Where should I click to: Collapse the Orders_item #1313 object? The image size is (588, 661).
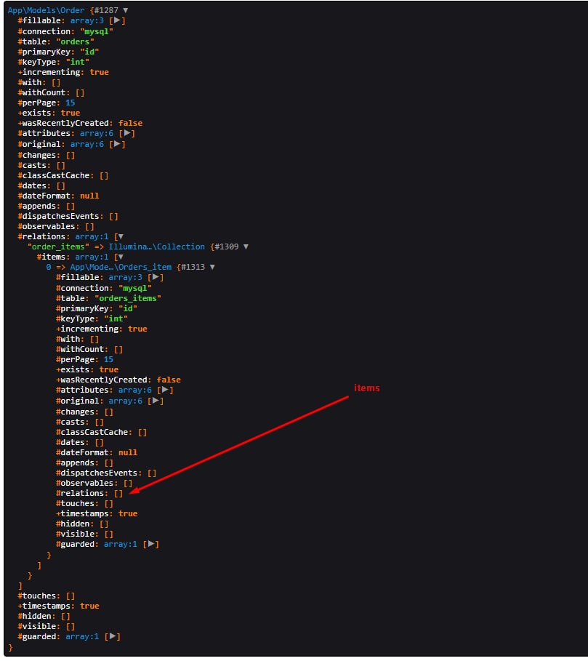point(212,267)
